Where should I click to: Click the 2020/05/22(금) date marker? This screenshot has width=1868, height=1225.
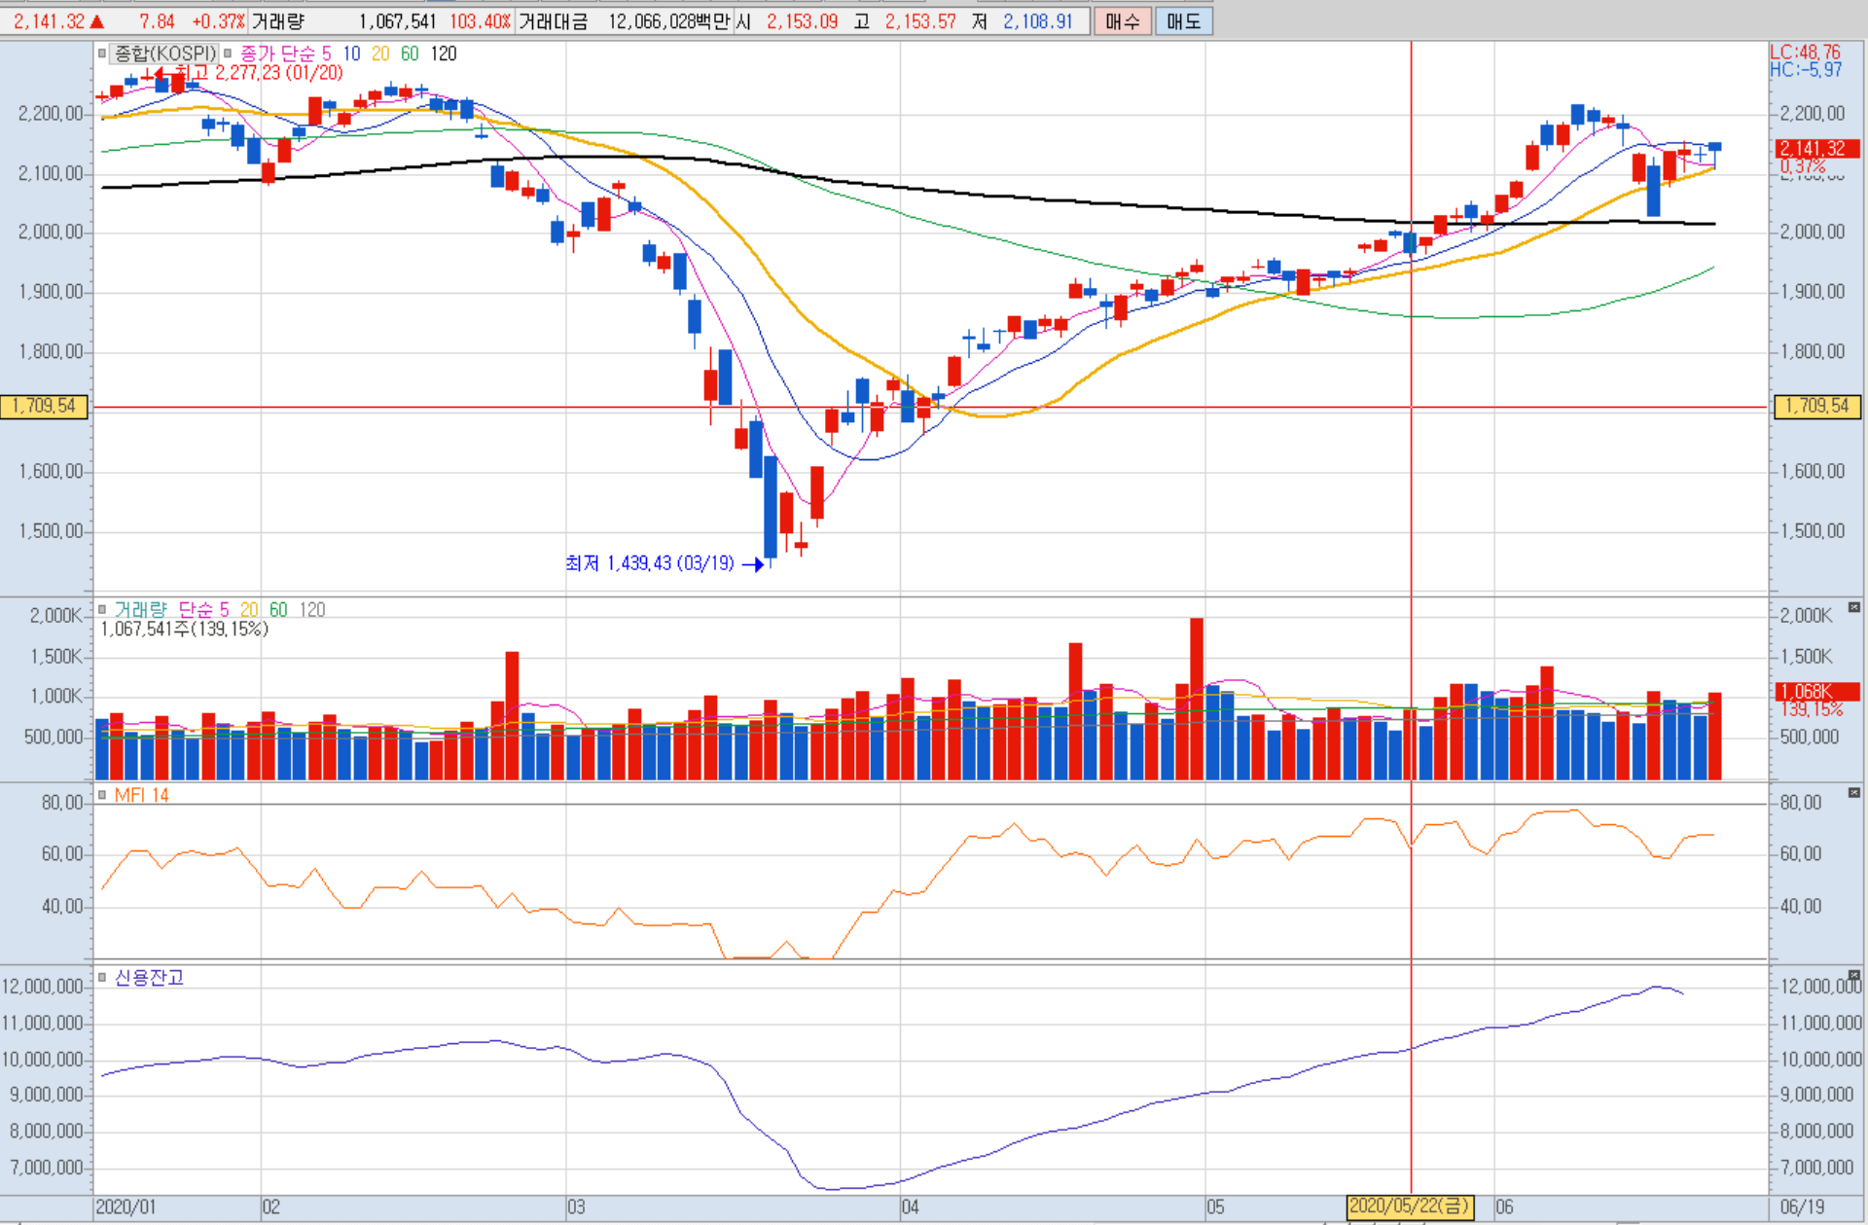tap(1409, 1207)
